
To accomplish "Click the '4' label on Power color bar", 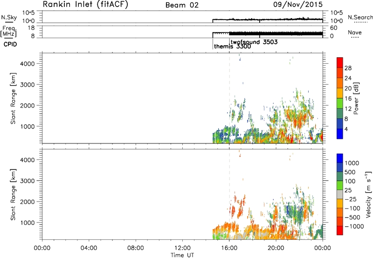I will tap(346, 129).
